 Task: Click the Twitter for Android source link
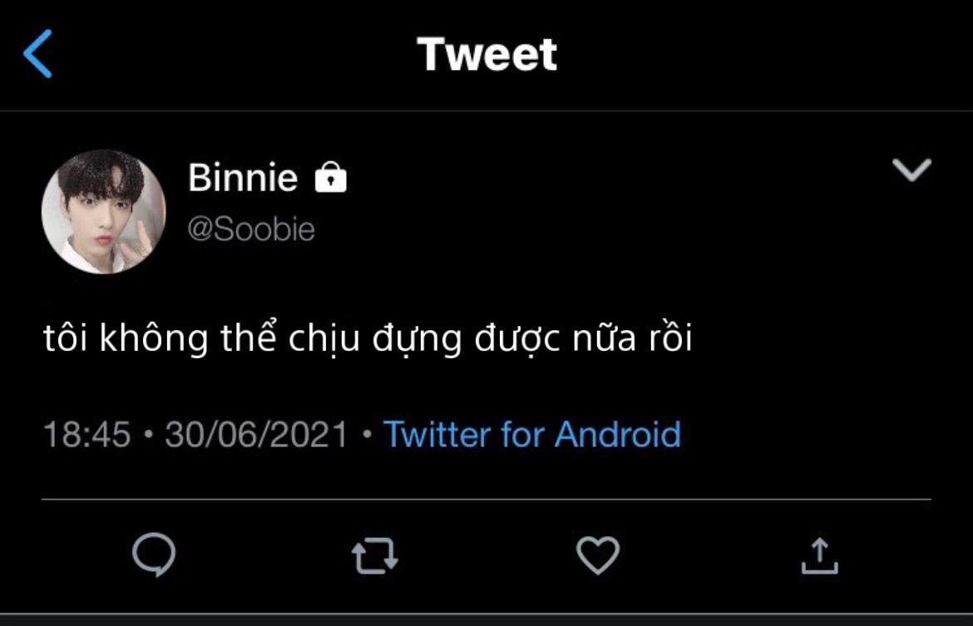tap(531, 435)
